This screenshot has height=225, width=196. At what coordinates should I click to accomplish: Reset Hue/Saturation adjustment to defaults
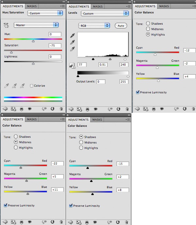click(x=53, y=109)
